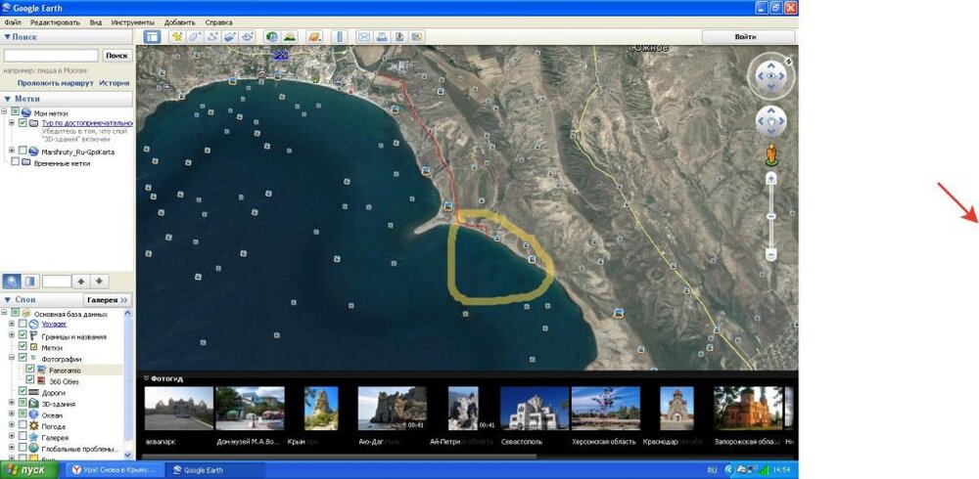Screen dimensions: 979x479
Task: Zoom out with the minus button
Action: pyautogui.click(x=771, y=254)
